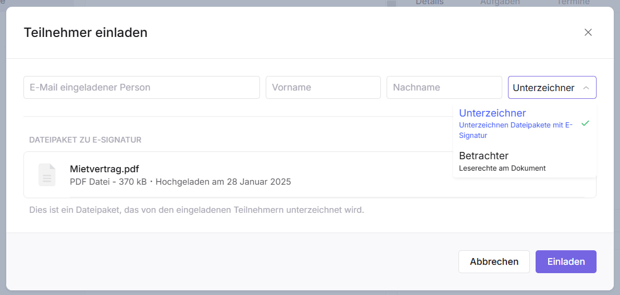620x295 pixels.
Task: Close the Teilnehmer einladen dialog
Action: click(x=588, y=32)
